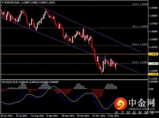
Task: Click the 50.0 = 1.14921 Fibonacci label
Action: point(140,45)
